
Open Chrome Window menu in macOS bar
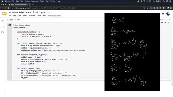coord(53,1)
